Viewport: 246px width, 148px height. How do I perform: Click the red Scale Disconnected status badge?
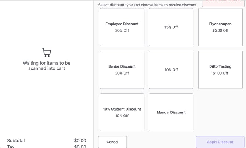click(223, 2)
